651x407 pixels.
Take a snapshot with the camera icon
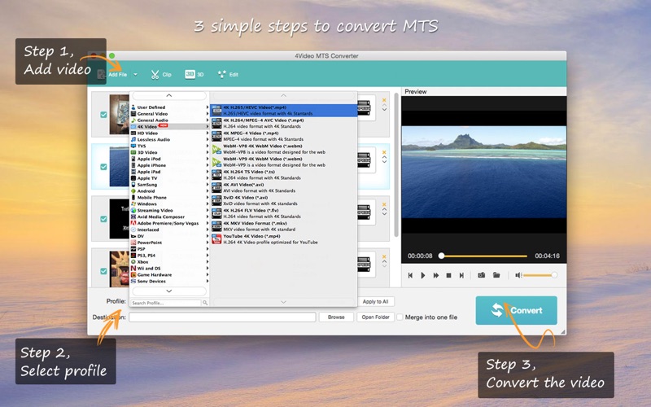pyautogui.click(x=481, y=275)
